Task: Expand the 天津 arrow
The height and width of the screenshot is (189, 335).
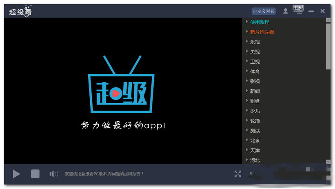Action: [x=247, y=150]
